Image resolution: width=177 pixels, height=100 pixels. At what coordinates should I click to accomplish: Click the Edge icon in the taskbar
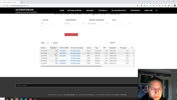(21, 99)
